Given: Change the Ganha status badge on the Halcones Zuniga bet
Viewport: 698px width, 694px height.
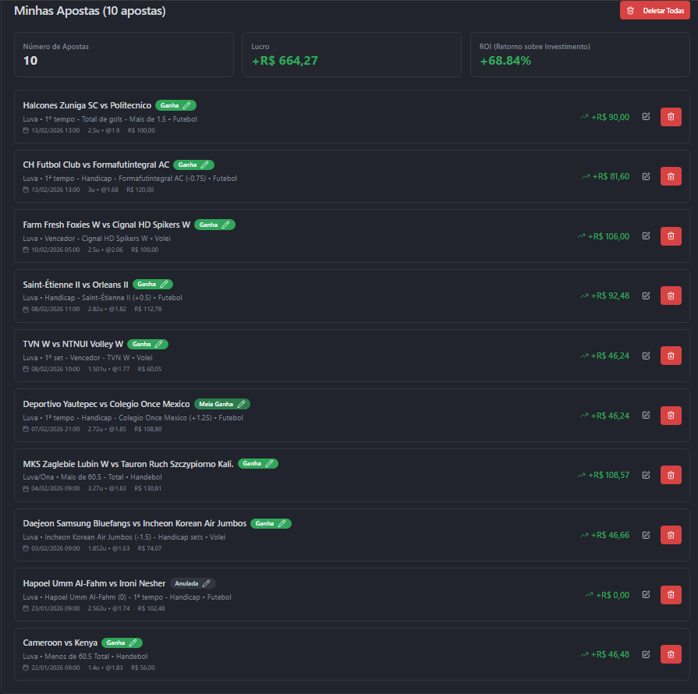Looking at the screenshot, I should [175, 105].
